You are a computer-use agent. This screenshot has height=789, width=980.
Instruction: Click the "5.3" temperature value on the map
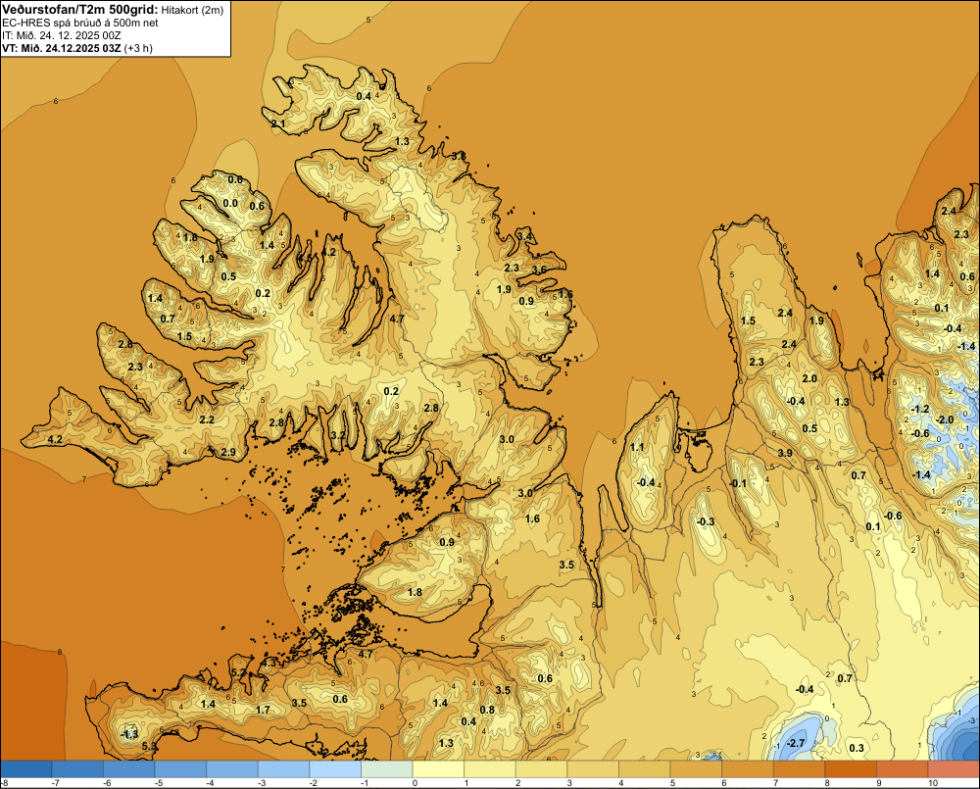(x=149, y=746)
